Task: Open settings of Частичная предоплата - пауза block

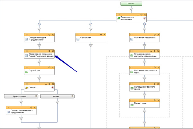Action: [x=155, y=67]
